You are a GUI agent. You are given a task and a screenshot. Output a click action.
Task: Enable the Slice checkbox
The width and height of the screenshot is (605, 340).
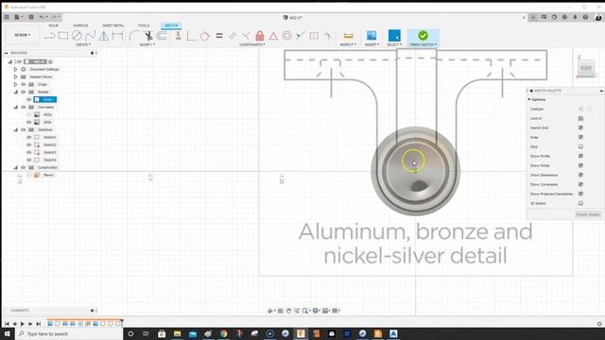pyautogui.click(x=580, y=146)
